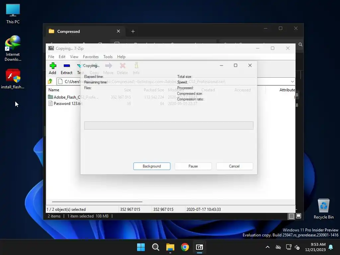Open the Edit menu in 7-Zip
This screenshot has height=255, width=340.
[x=62, y=56]
